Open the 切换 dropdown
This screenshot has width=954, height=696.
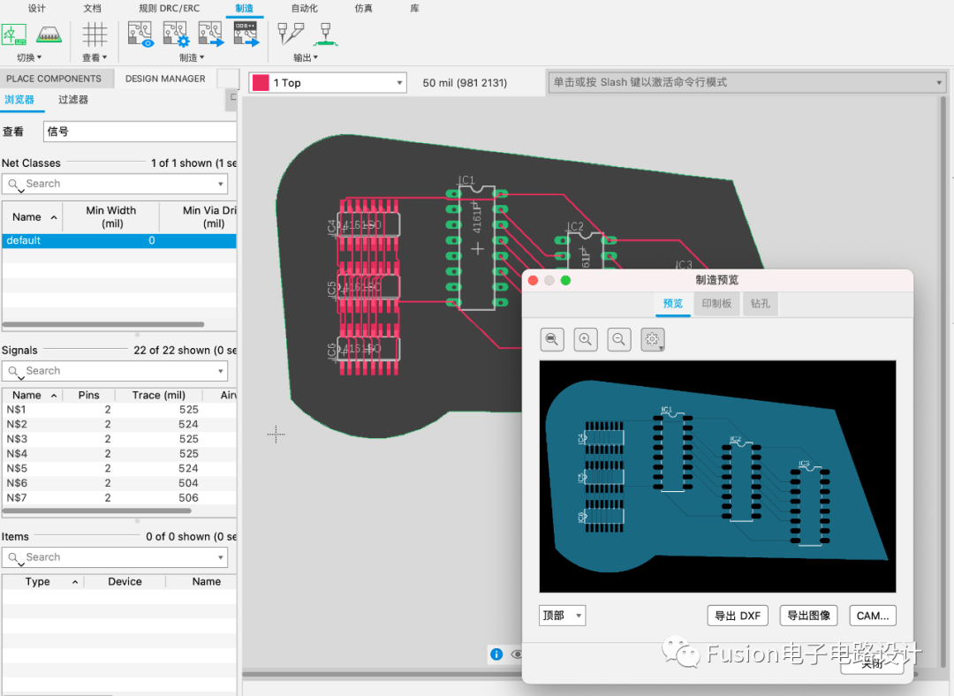(28, 57)
